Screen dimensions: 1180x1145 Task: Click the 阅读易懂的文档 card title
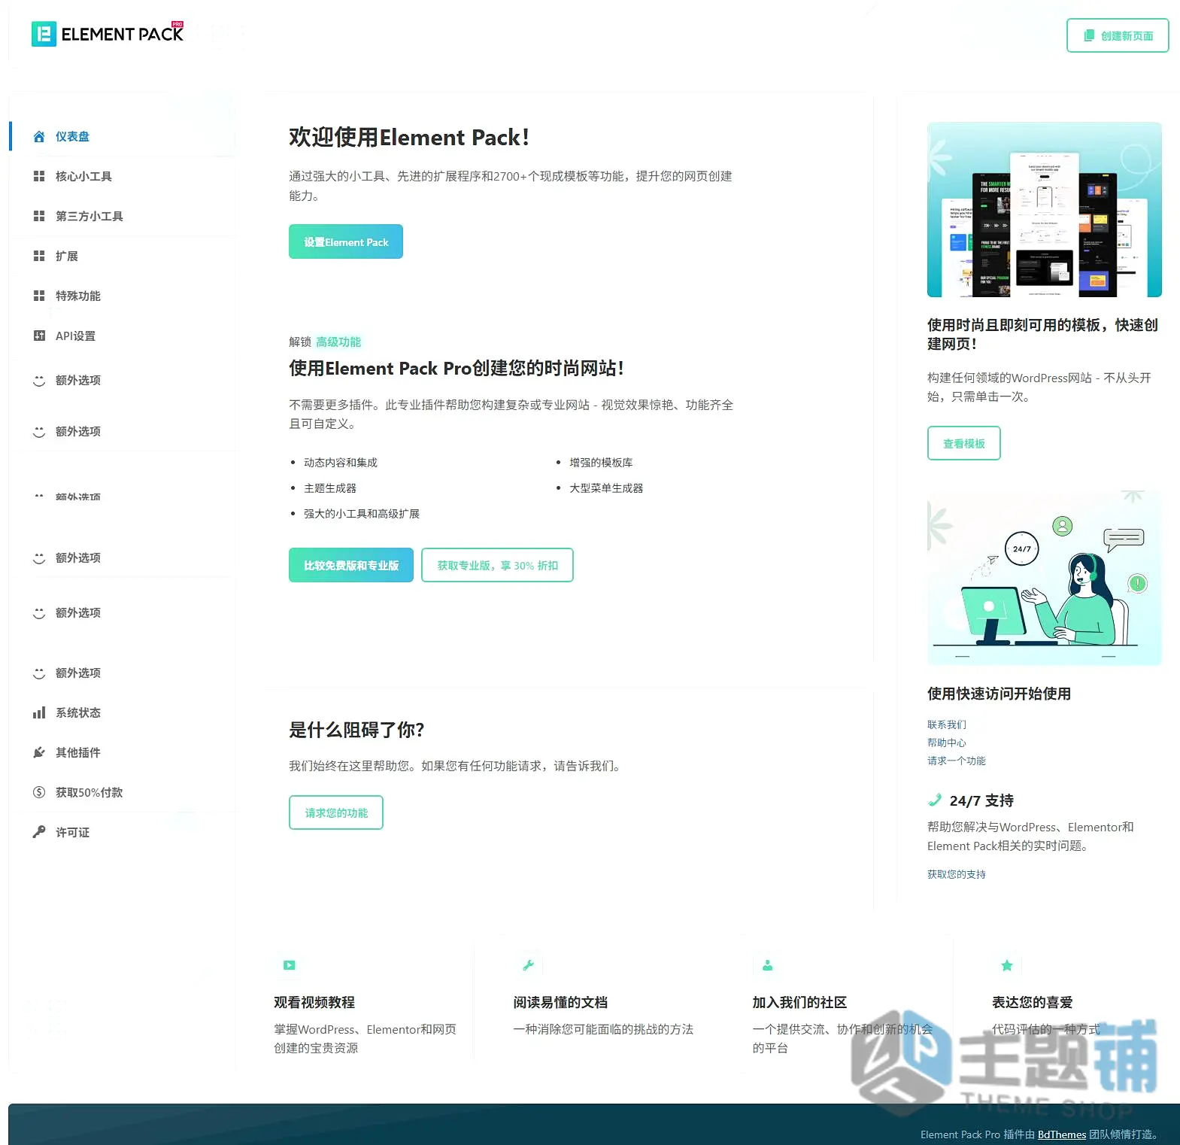pos(560,1002)
